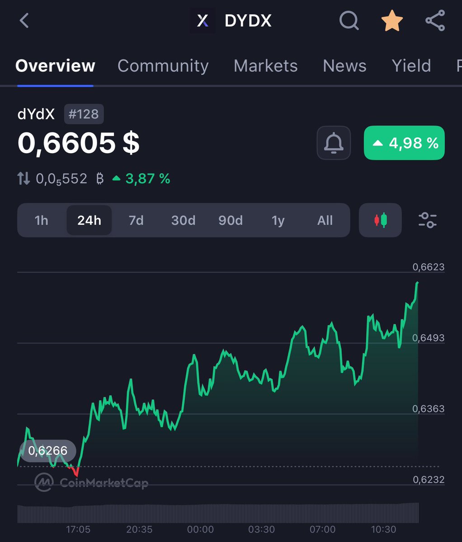Tap the #128 rank badge
This screenshot has width=462, height=542.
pyautogui.click(x=84, y=114)
